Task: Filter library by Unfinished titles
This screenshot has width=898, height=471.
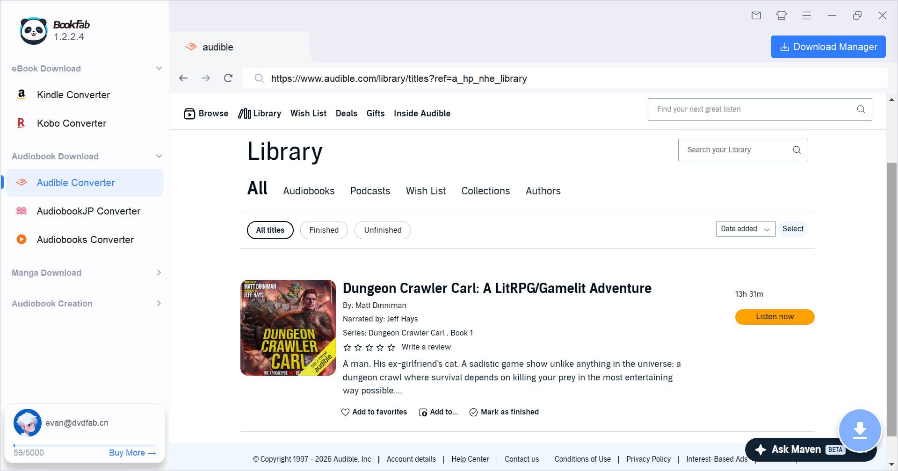Action: 383,230
